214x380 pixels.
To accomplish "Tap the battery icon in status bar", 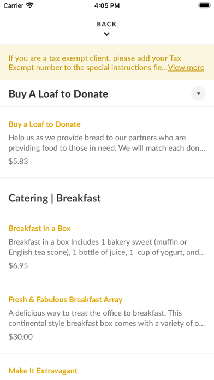I will (205, 5).
